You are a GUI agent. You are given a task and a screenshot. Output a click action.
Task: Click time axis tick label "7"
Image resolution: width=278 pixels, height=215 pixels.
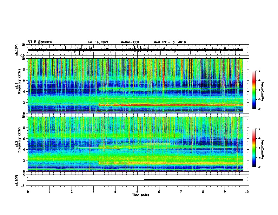point(181,192)
